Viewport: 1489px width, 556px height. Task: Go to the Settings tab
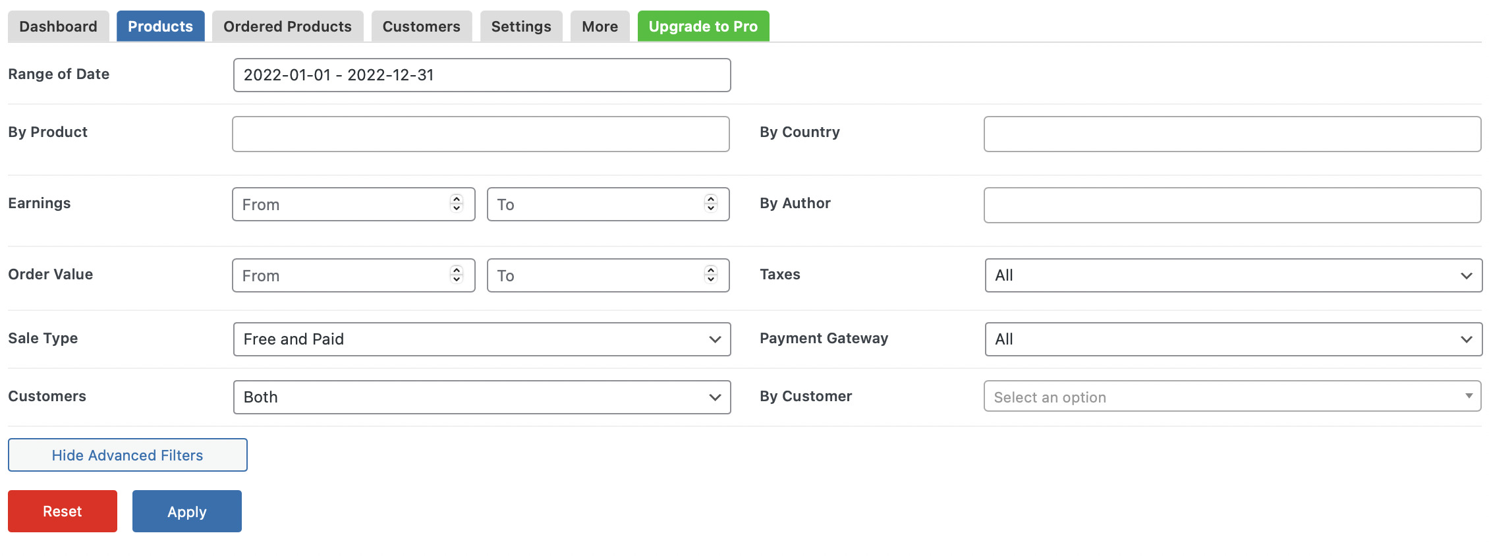click(x=520, y=26)
